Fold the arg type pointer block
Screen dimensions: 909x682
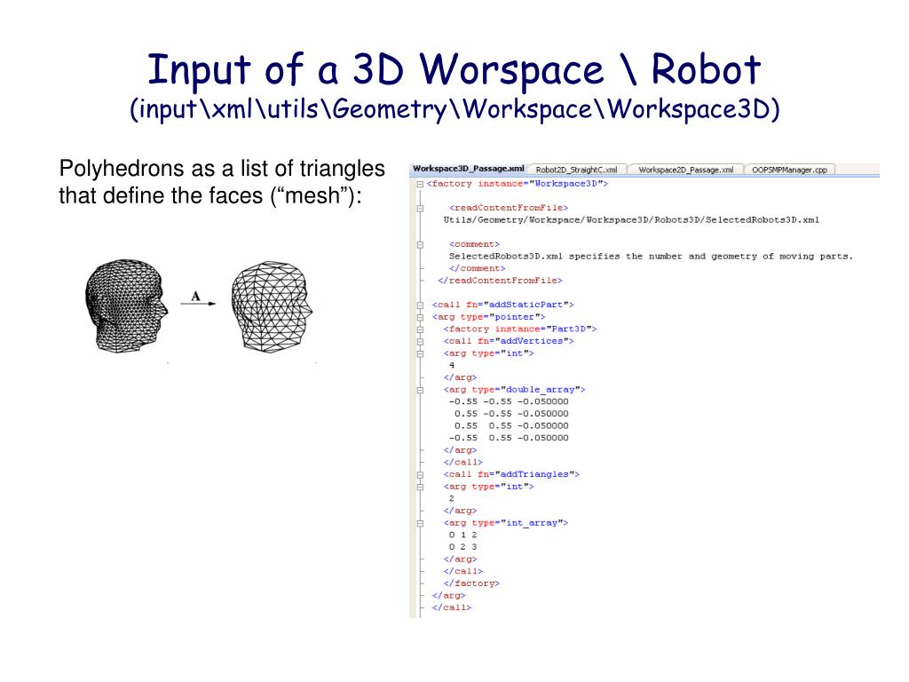point(420,317)
